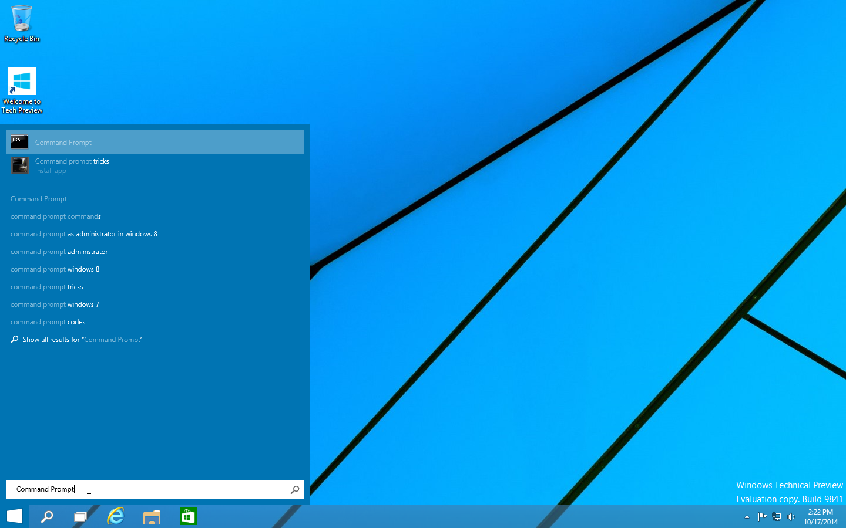Viewport: 846px width, 528px height.
Task: Show hidden system tray icons
Action: pos(747,517)
